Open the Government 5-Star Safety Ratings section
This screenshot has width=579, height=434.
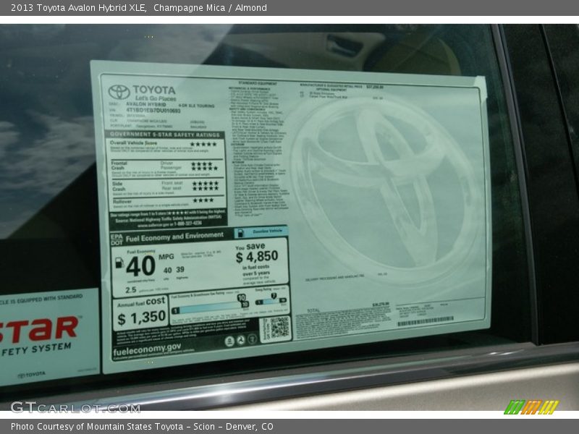tap(165, 135)
